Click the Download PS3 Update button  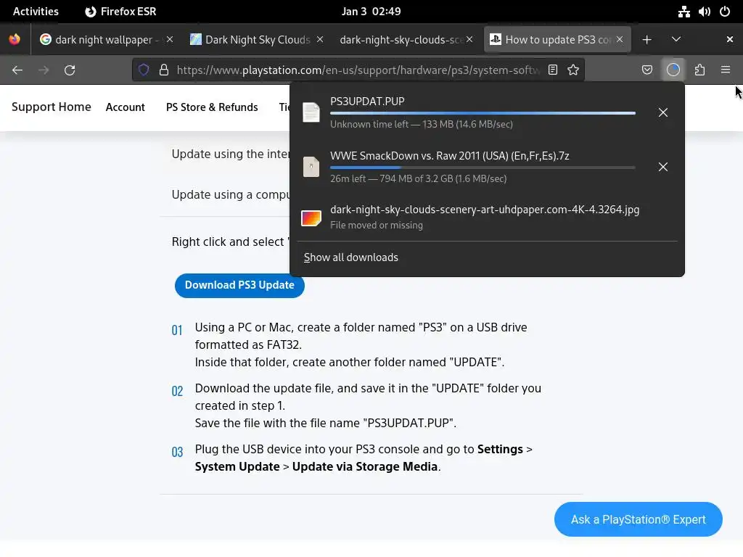click(x=239, y=285)
